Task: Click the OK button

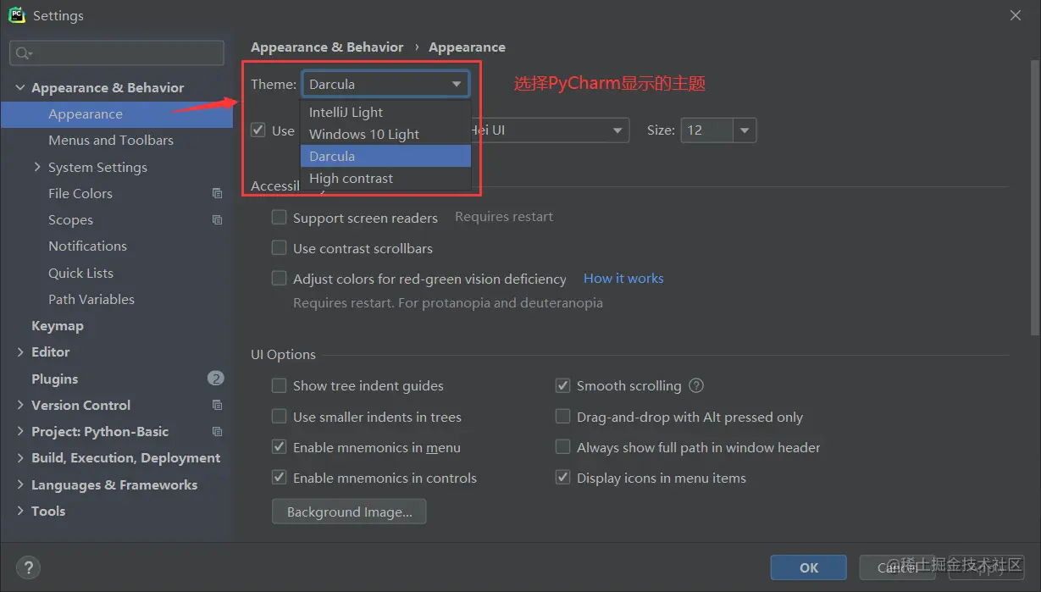Action: point(809,567)
